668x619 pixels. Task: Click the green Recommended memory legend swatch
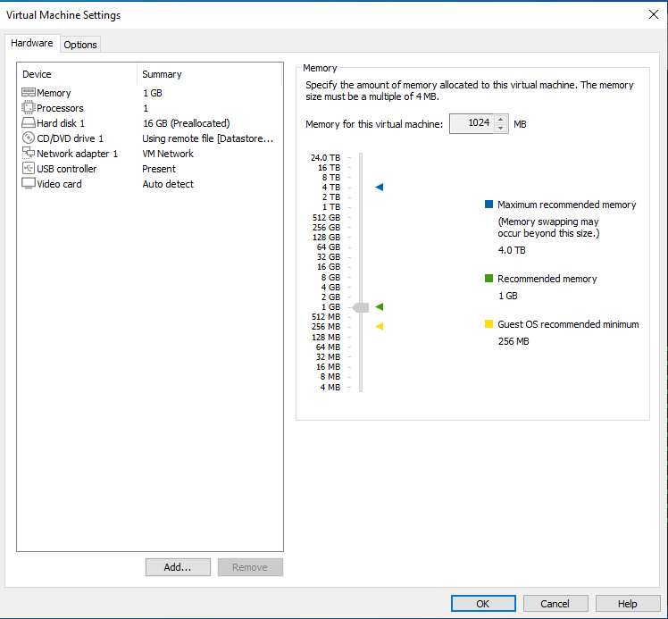click(489, 278)
